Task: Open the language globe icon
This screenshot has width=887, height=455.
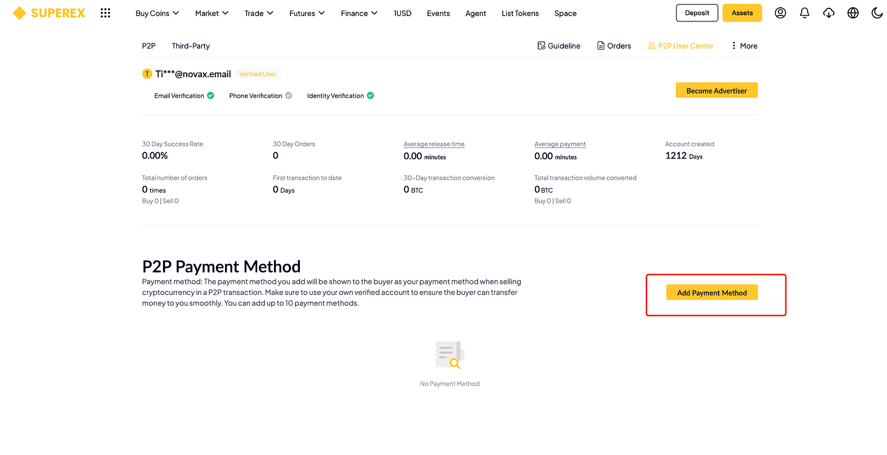Action: pos(853,13)
